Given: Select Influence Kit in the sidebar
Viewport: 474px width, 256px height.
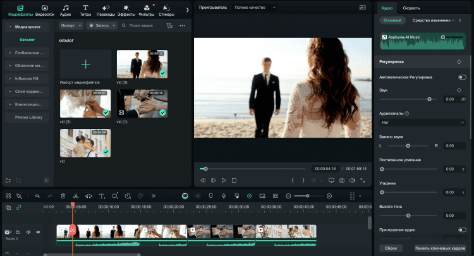Looking at the screenshot, I should 27,78.
